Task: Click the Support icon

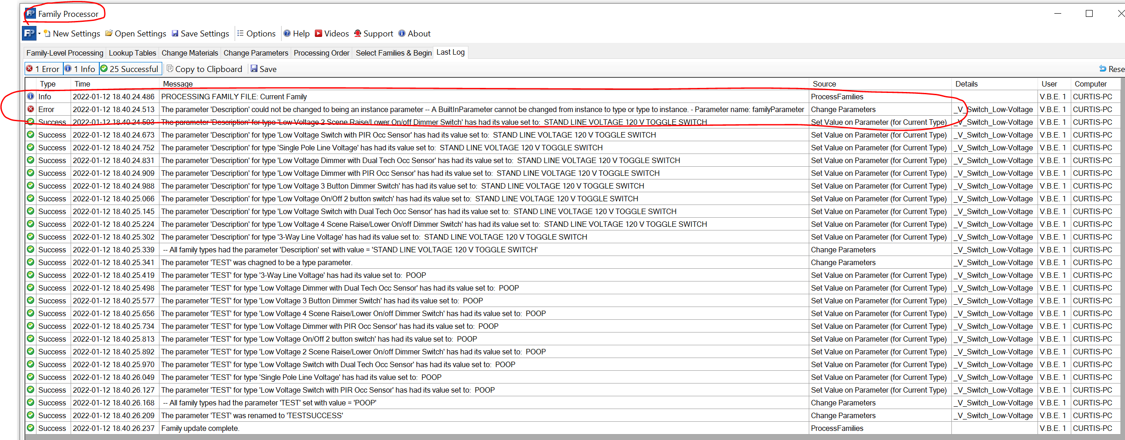Action: (358, 33)
